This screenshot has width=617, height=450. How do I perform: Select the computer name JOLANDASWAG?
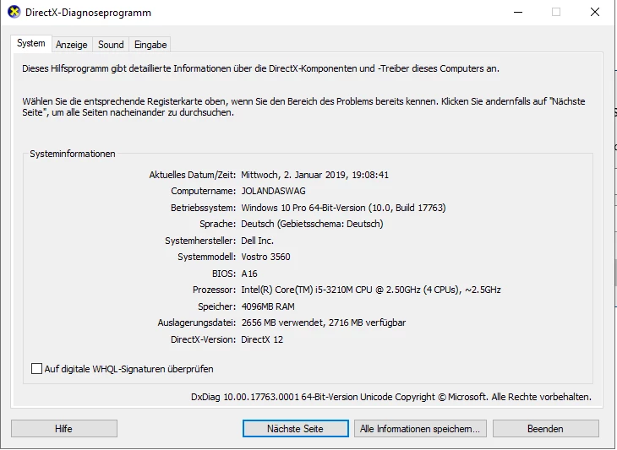click(274, 191)
